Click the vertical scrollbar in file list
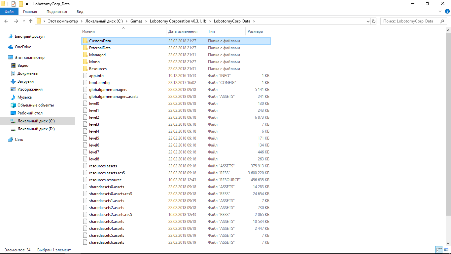Screen dimensions: 451x254 [448, 124]
